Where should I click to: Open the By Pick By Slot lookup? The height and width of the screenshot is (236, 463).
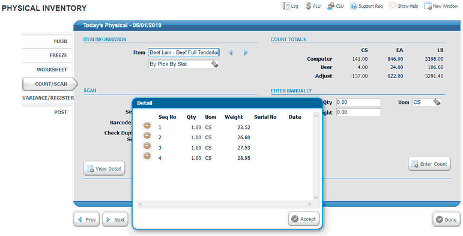214,64
